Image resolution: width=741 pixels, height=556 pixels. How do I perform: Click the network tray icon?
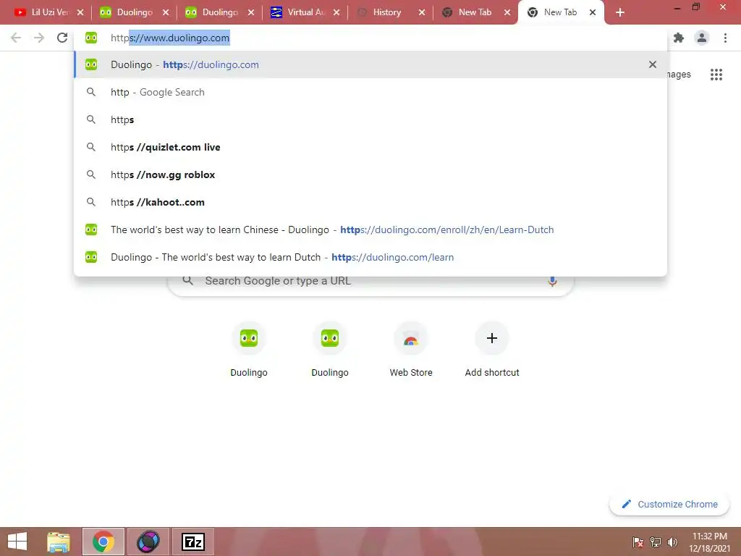(656, 542)
